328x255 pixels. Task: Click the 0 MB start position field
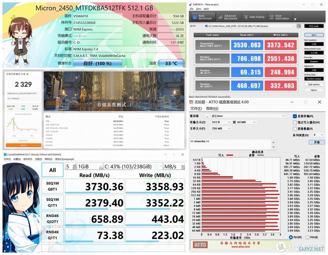pos(314,44)
